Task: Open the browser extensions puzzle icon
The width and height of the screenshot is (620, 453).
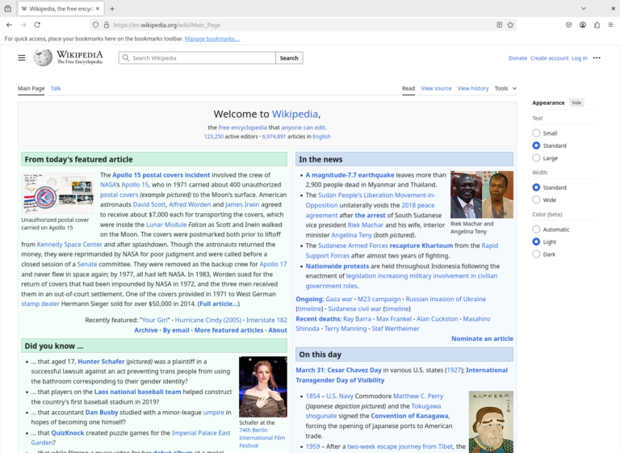Action: click(x=597, y=25)
